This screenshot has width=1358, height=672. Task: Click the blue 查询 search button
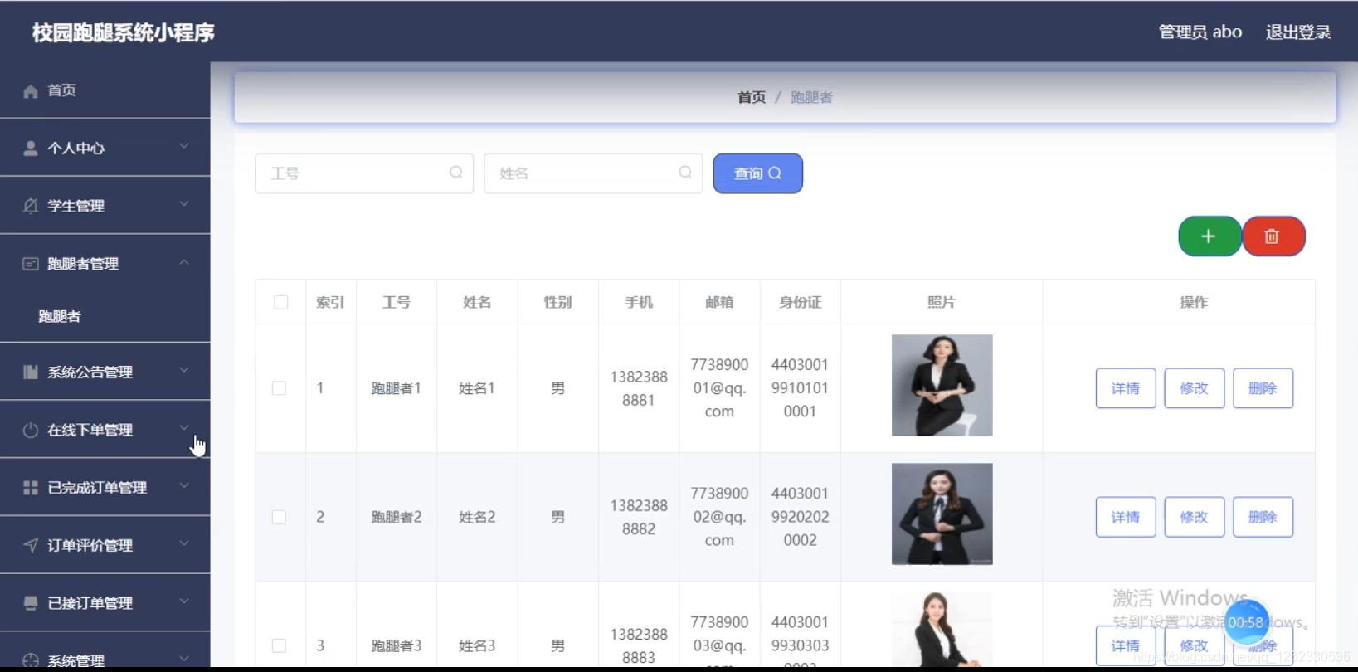tap(757, 173)
